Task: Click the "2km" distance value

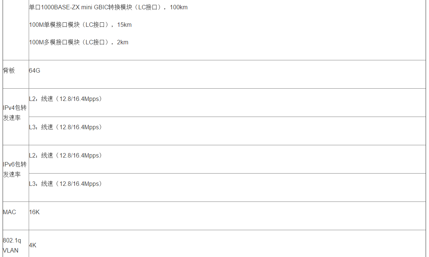Action: [123, 42]
